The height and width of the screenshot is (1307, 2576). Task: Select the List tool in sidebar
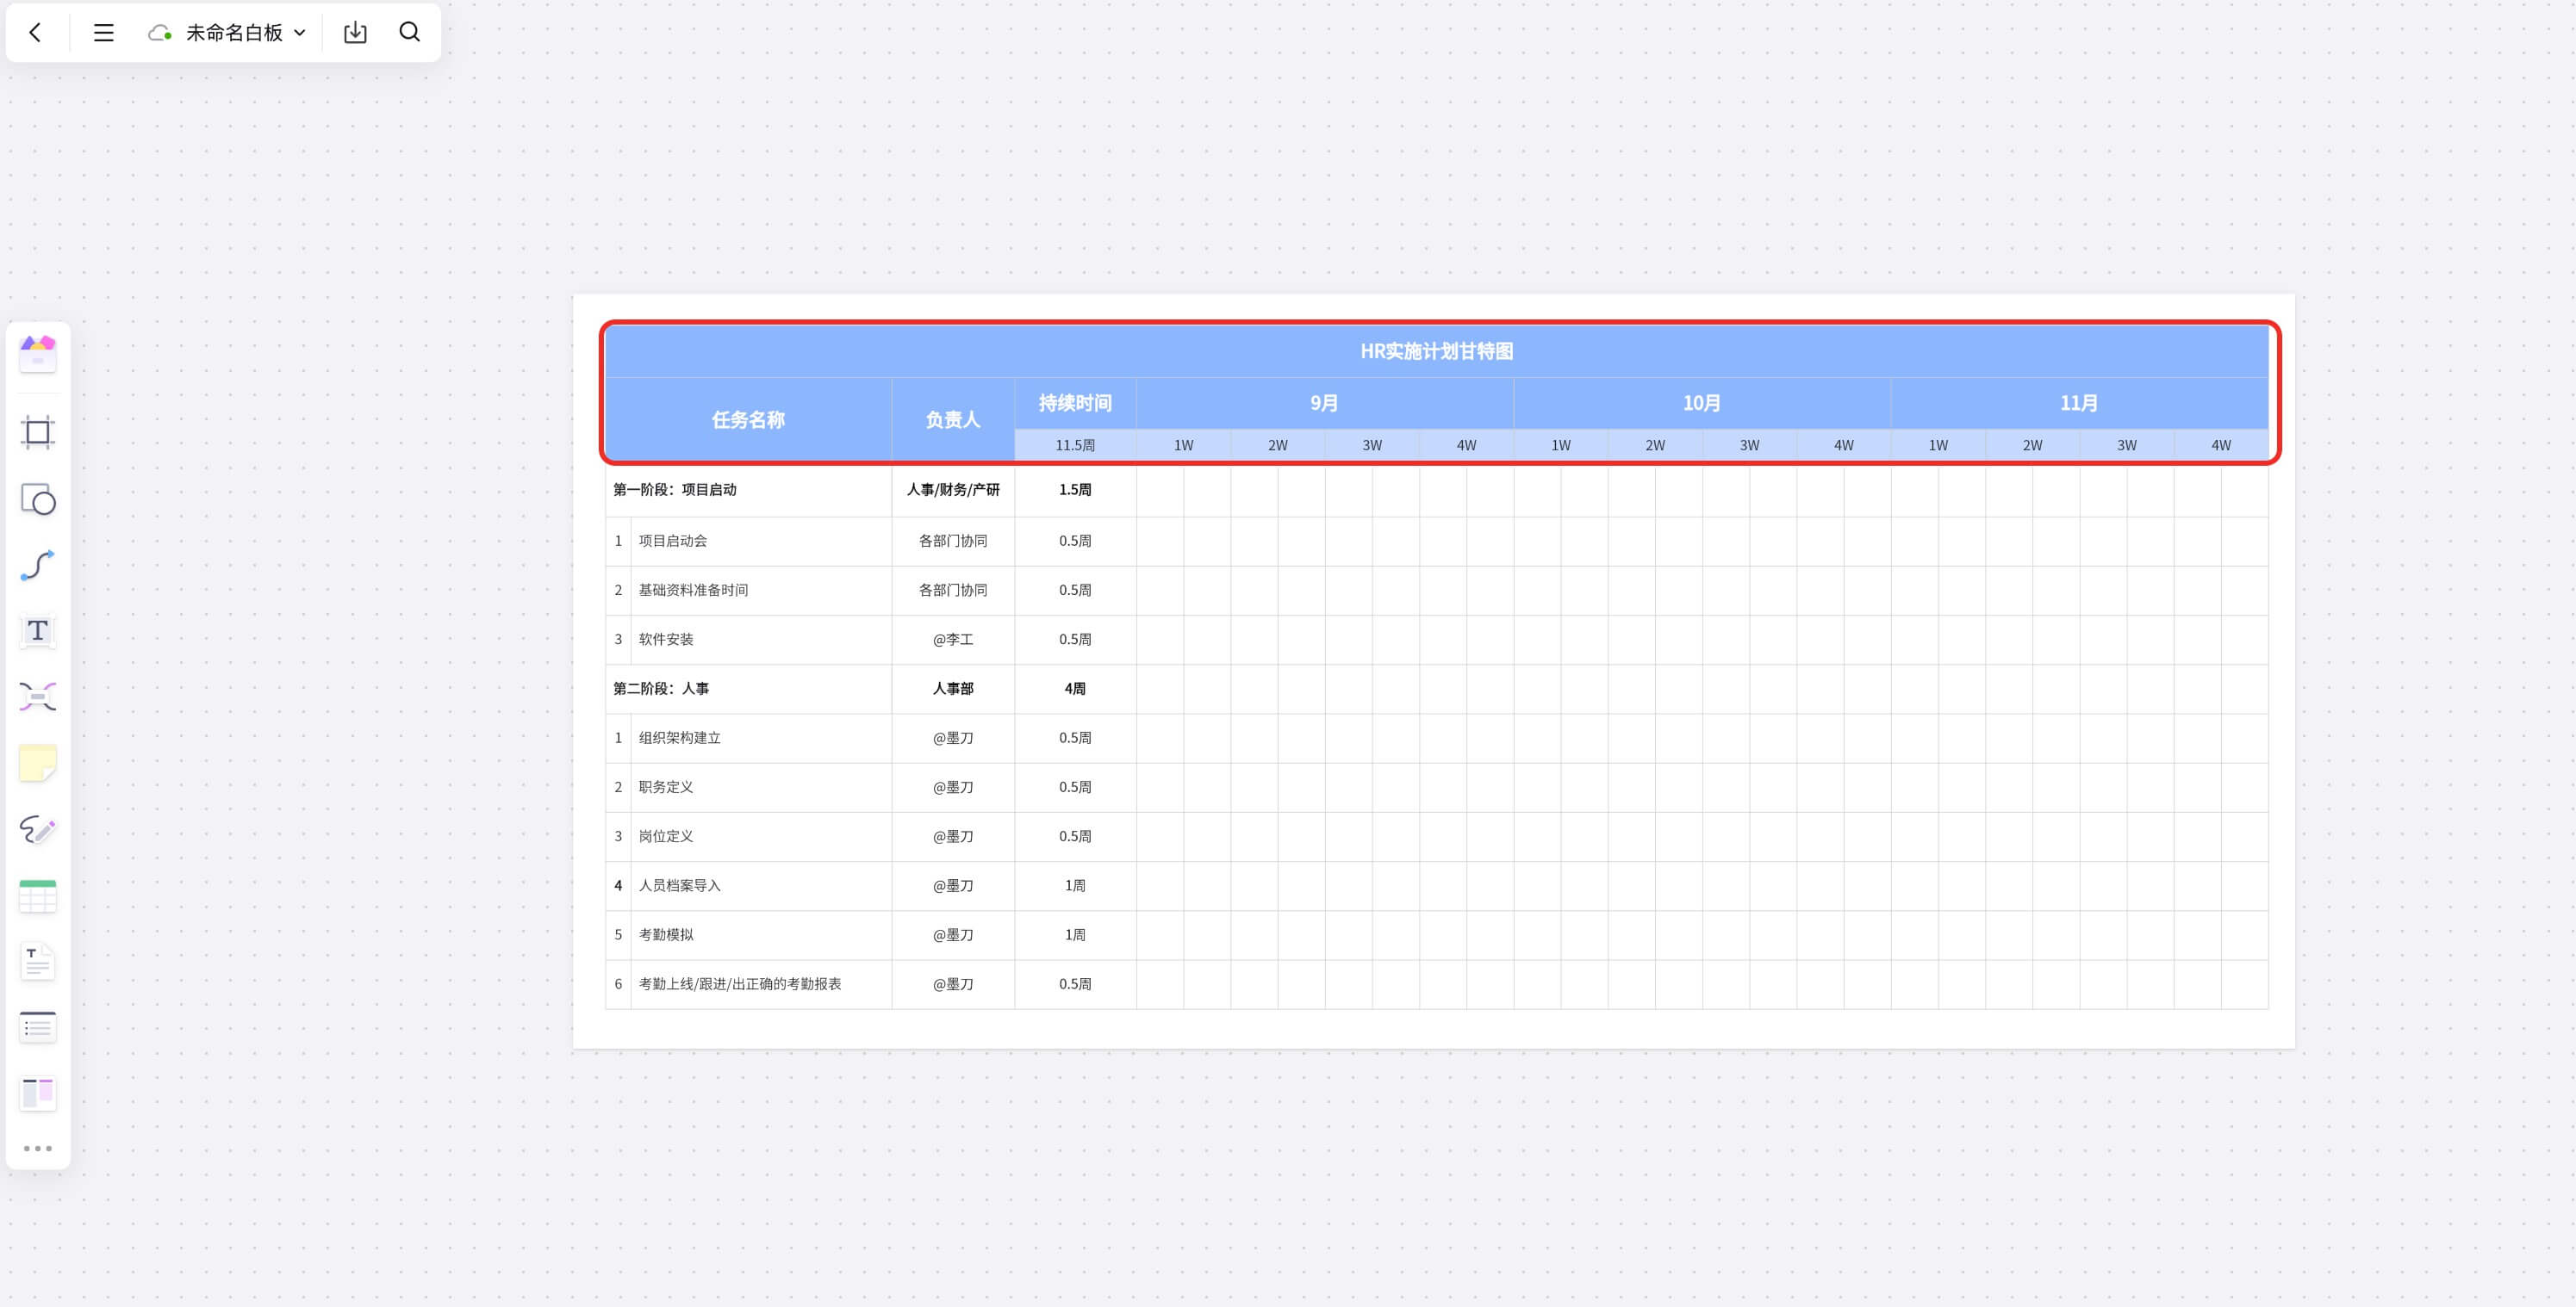38,1028
